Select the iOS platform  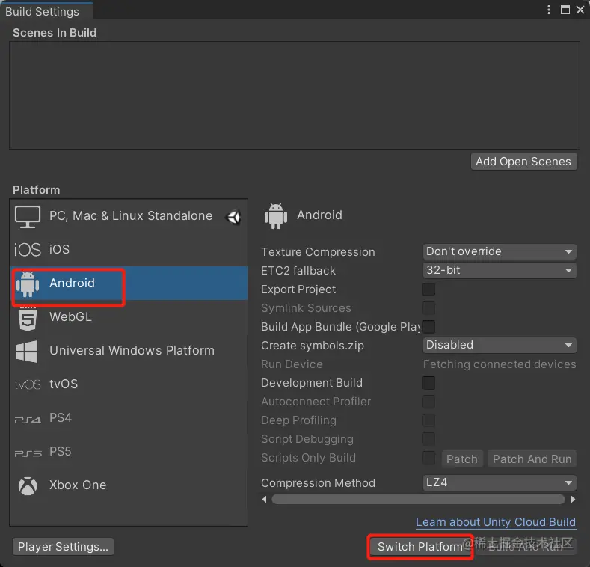click(129, 250)
